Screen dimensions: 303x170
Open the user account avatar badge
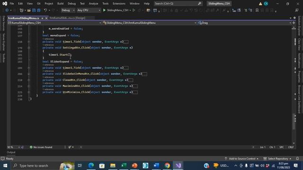tap(266, 3)
